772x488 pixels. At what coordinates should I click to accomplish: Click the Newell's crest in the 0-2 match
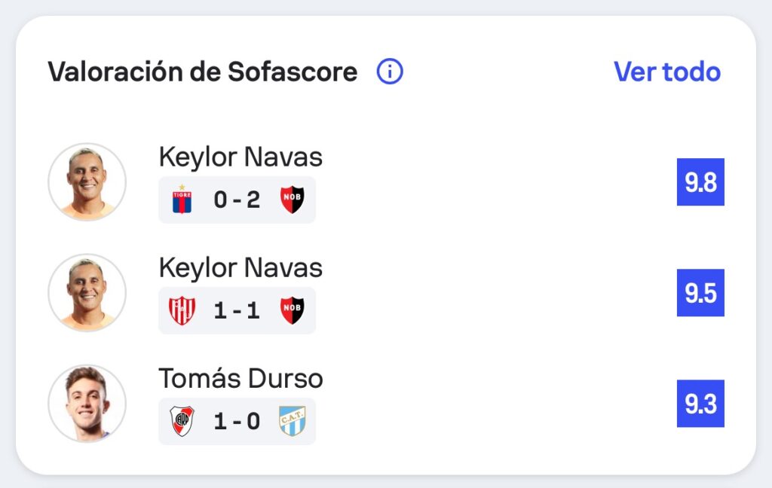(293, 200)
